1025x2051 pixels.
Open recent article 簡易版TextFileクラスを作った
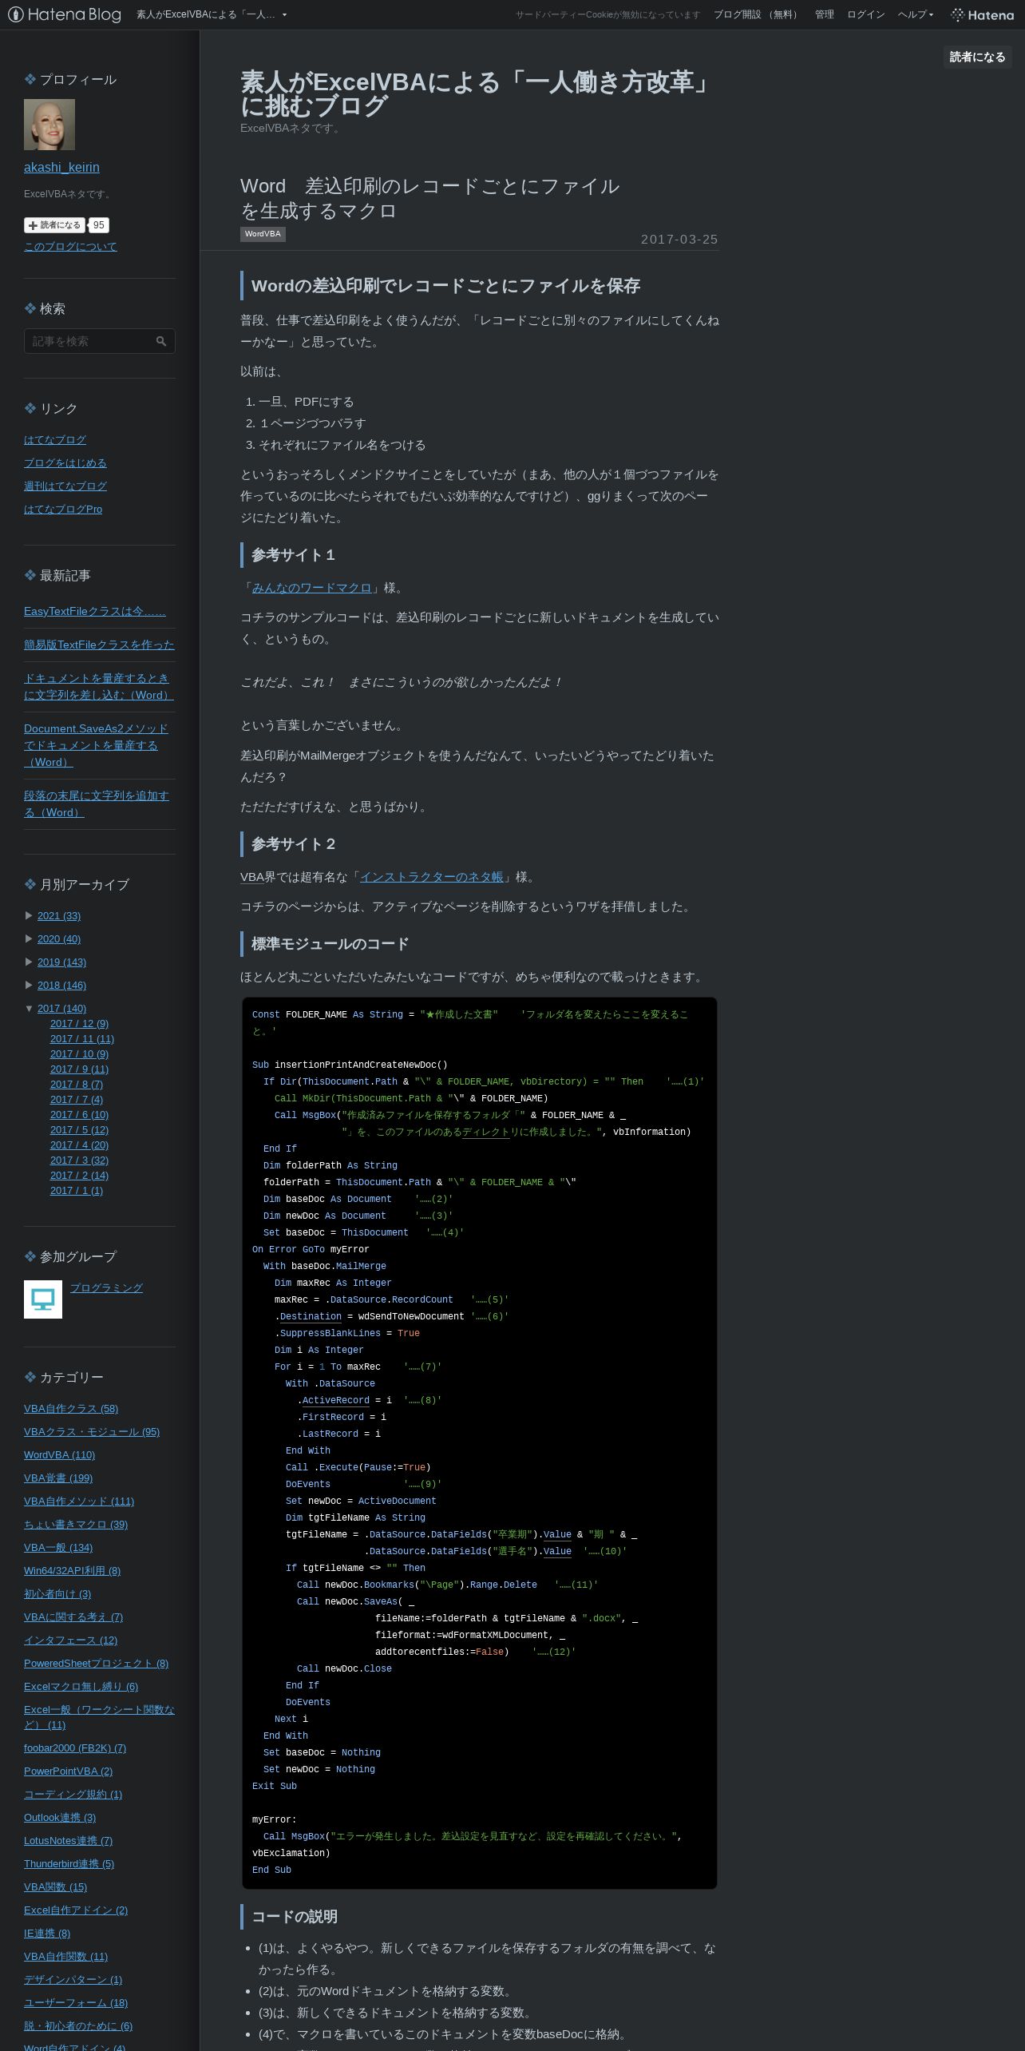pyautogui.click(x=99, y=645)
